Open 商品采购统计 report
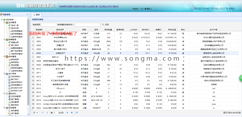Image resolution: width=242 pixels, height=117 pixels. [17, 82]
